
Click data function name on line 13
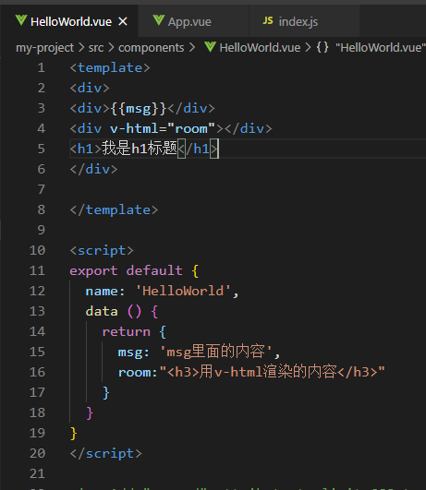(x=102, y=311)
